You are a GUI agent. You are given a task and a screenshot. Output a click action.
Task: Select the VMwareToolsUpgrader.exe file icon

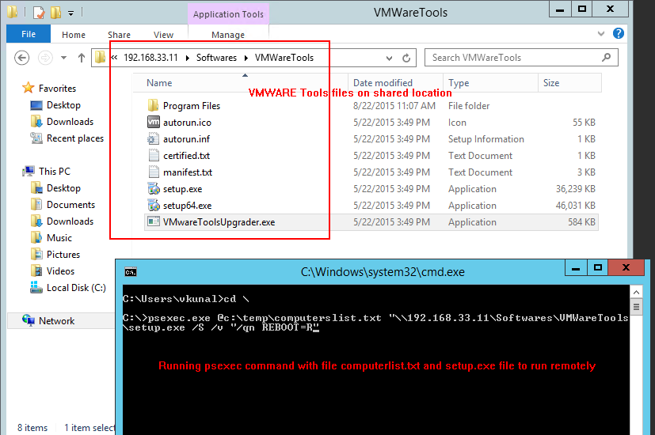pos(154,221)
